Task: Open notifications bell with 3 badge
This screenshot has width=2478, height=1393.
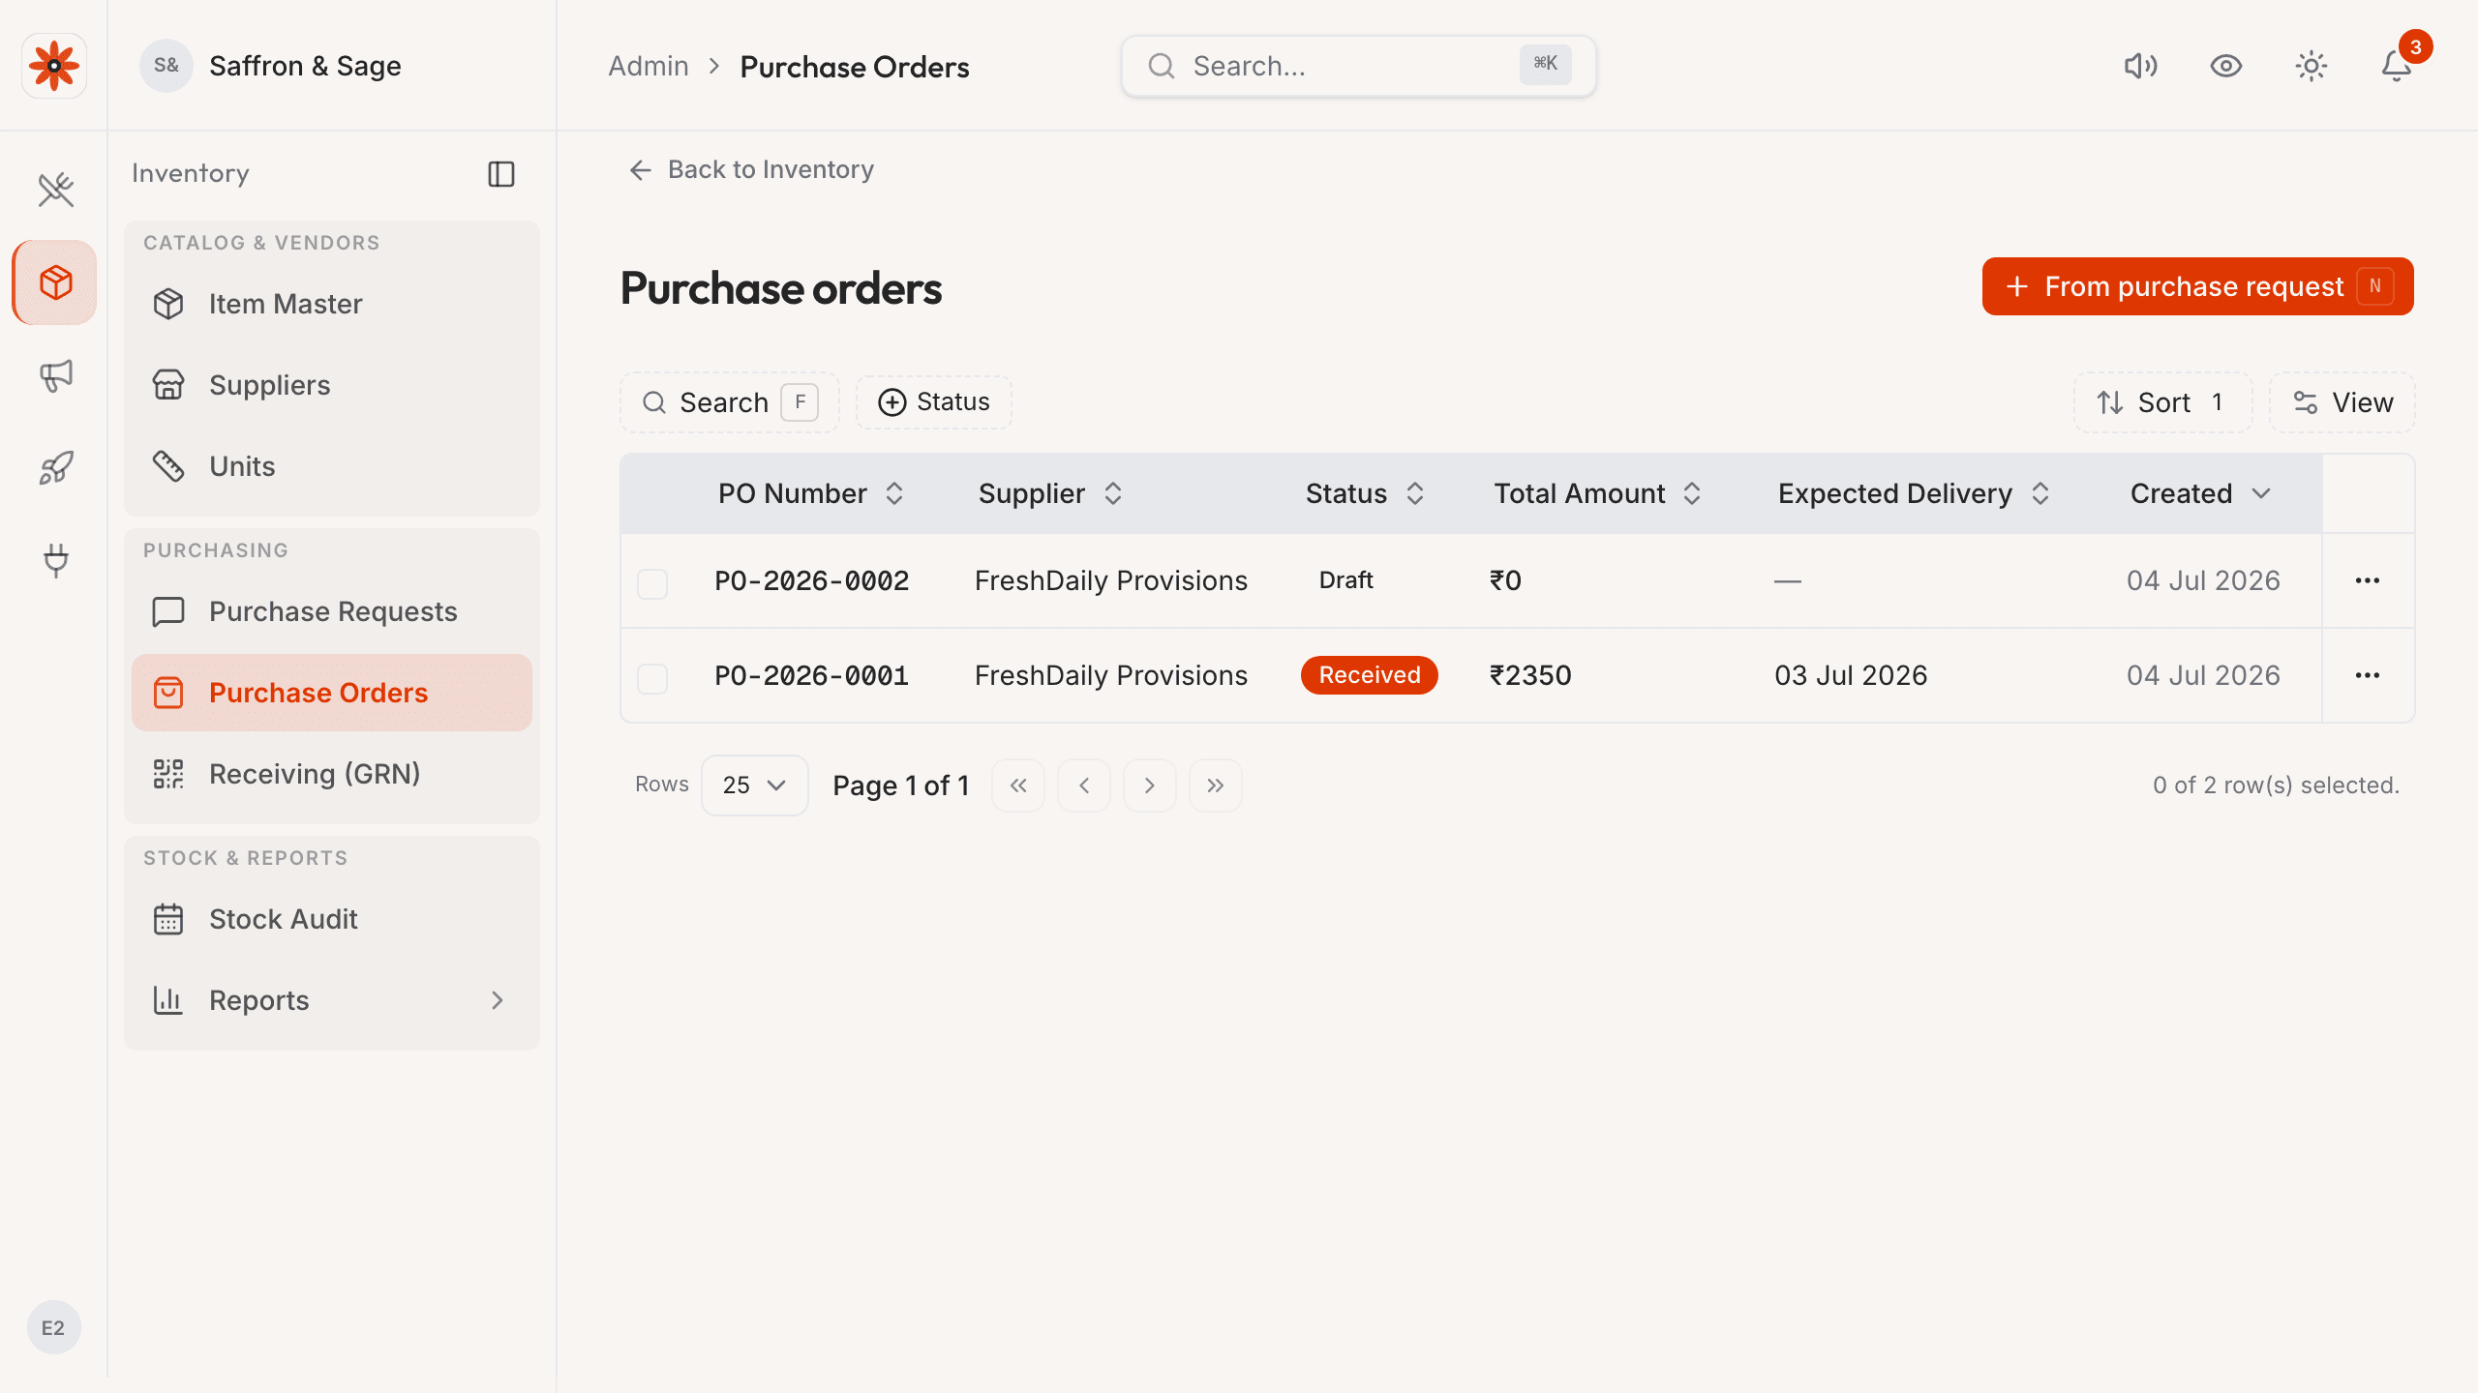Action: 2397,66
